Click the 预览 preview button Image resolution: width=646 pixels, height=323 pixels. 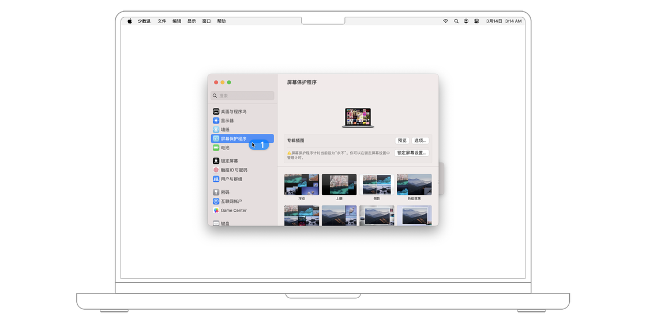point(402,141)
